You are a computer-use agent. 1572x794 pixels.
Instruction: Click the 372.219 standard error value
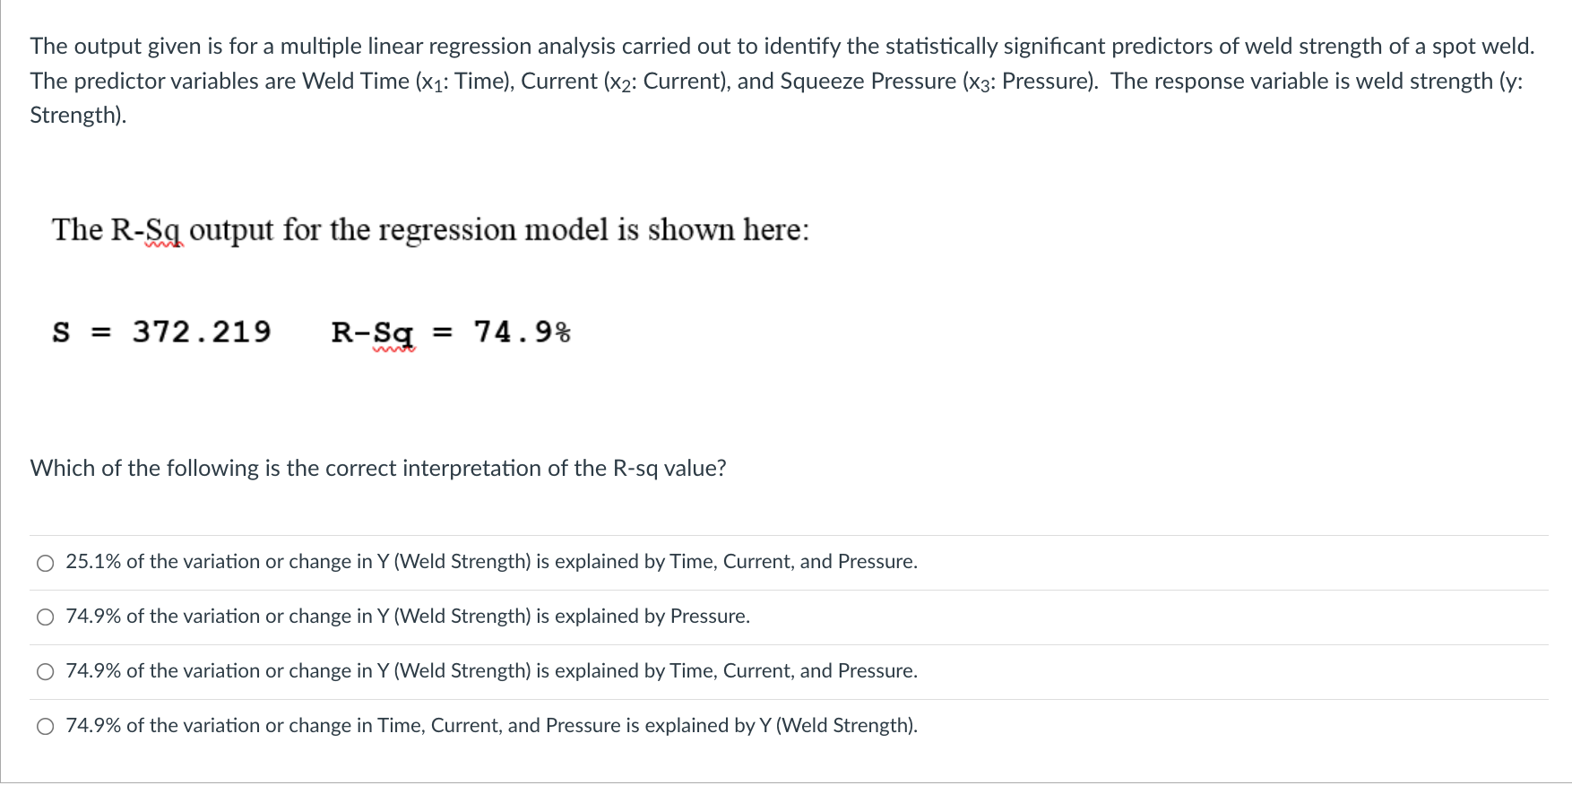tap(202, 333)
